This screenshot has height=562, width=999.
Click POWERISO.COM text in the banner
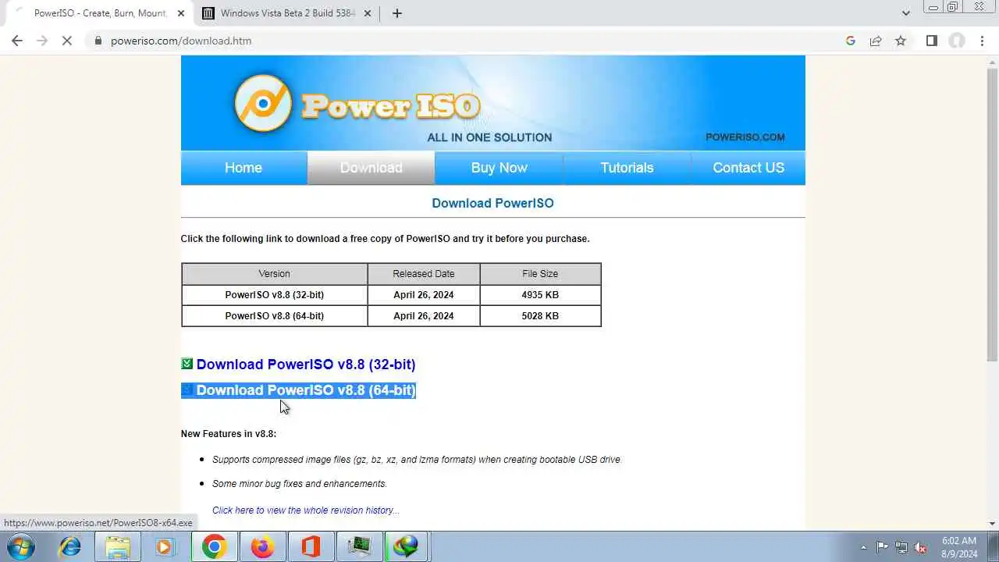(745, 137)
